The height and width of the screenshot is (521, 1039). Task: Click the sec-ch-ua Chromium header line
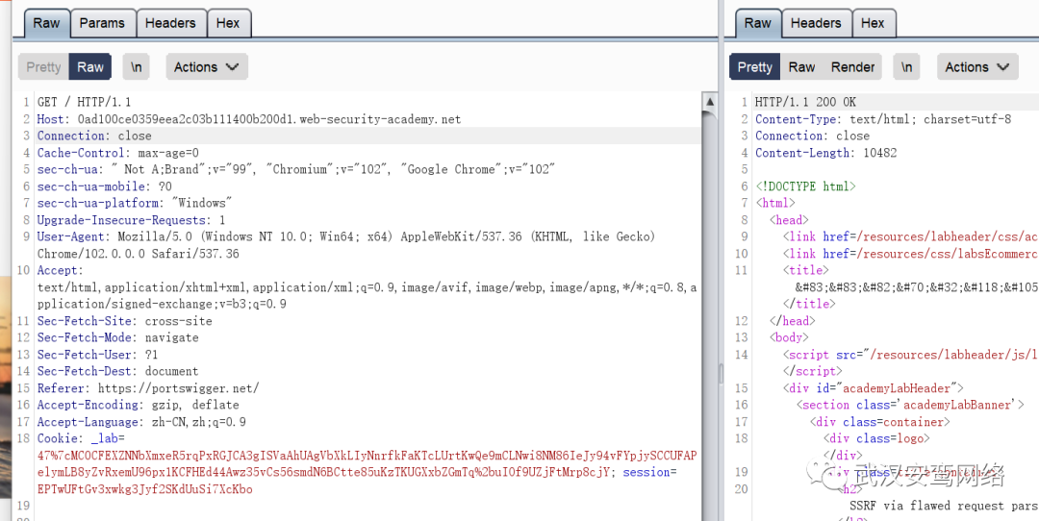(295, 169)
